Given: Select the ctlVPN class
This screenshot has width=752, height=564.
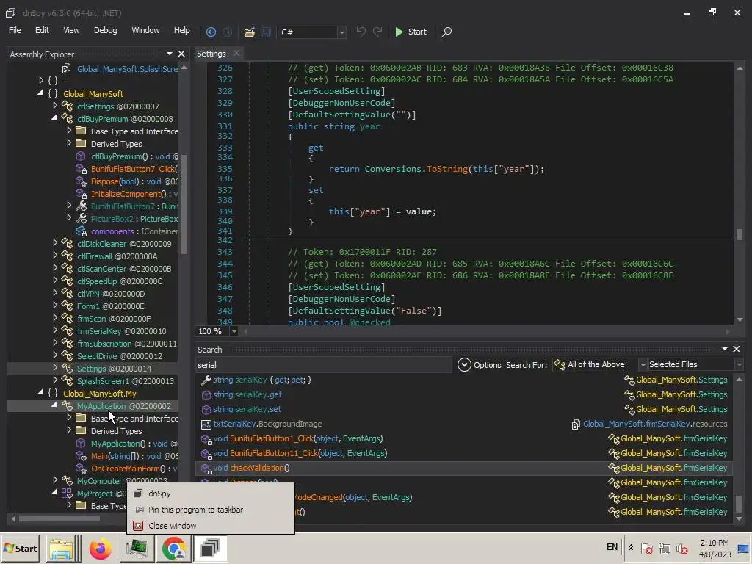Looking at the screenshot, I should coord(111,294).
